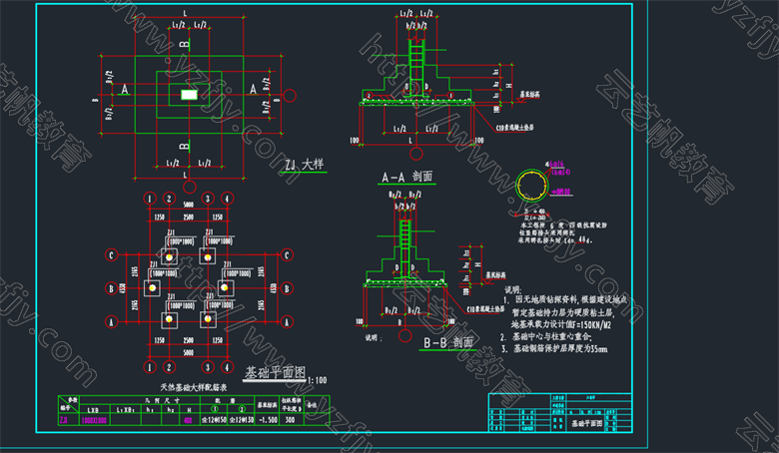The width and height of the screenshot is (779, 453).
Task: Click the "h2" column header in the table
Action: point(171,410)
